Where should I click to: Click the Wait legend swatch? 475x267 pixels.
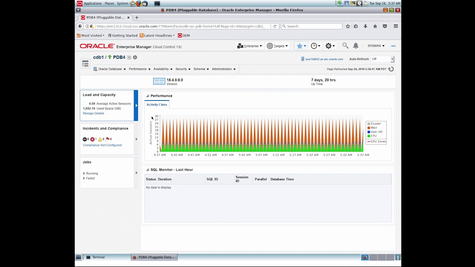click(368, 128)
